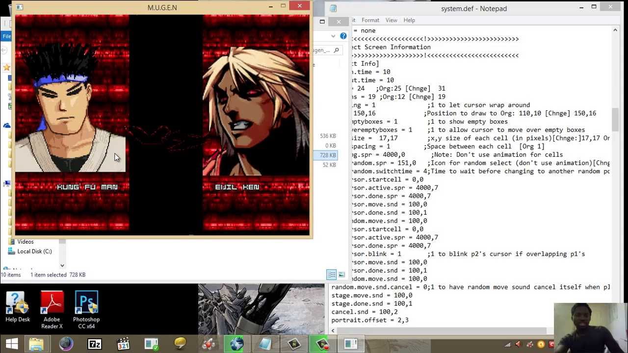Open the yellow speech bubble taskbar app
Screen dimensions: 628x353
tap(180, 344)
